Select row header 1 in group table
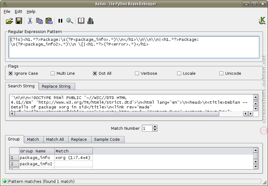This screenshot has width=268, height=186. [x=14, y=158]
